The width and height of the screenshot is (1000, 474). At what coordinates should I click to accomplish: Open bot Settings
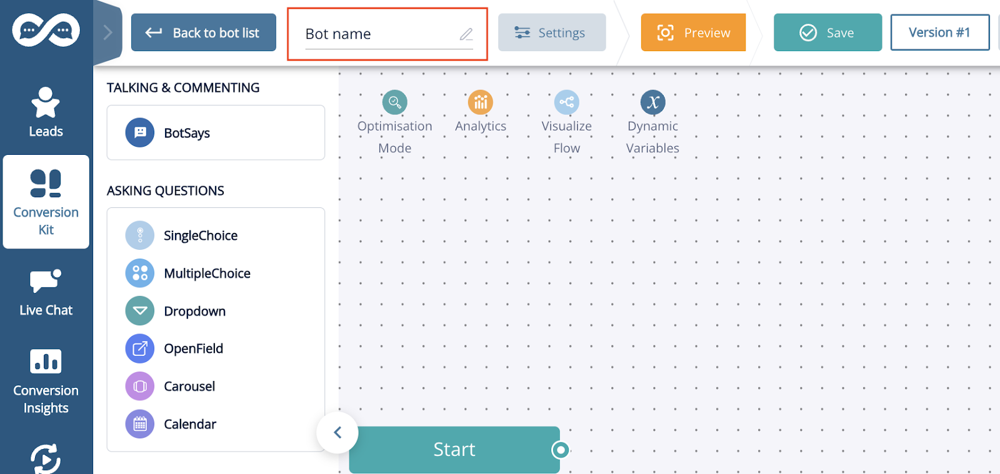(x=552, y=32)
